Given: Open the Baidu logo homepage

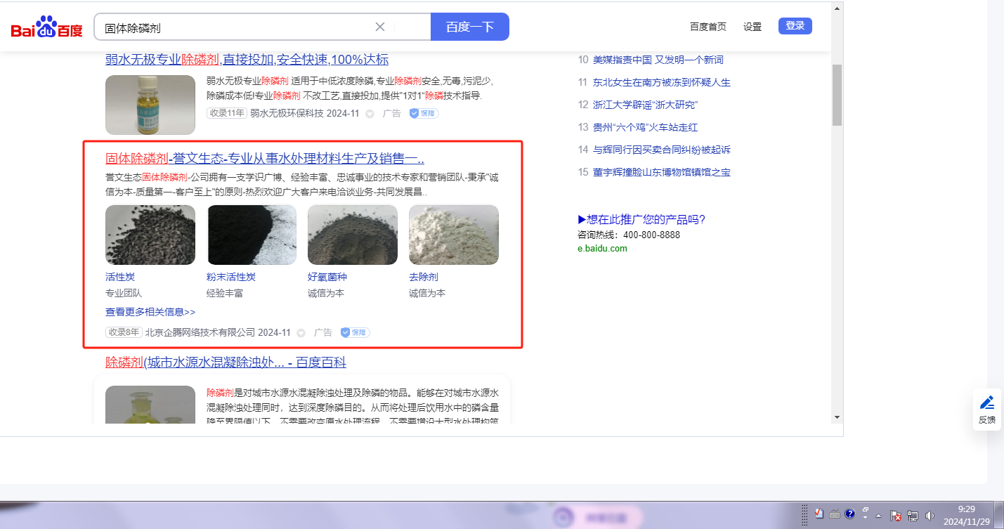Looking at the screenshot, I should [46, 27].
